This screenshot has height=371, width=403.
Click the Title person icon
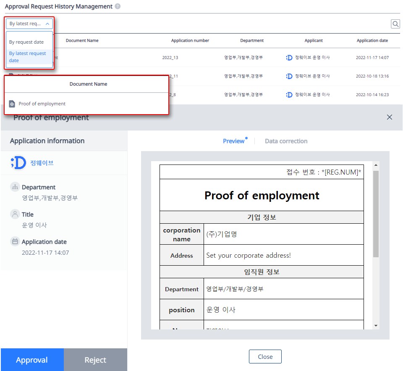(15, 214)
